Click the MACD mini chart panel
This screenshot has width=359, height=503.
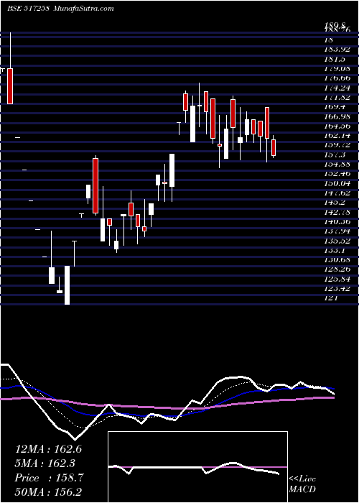(197, 467)
